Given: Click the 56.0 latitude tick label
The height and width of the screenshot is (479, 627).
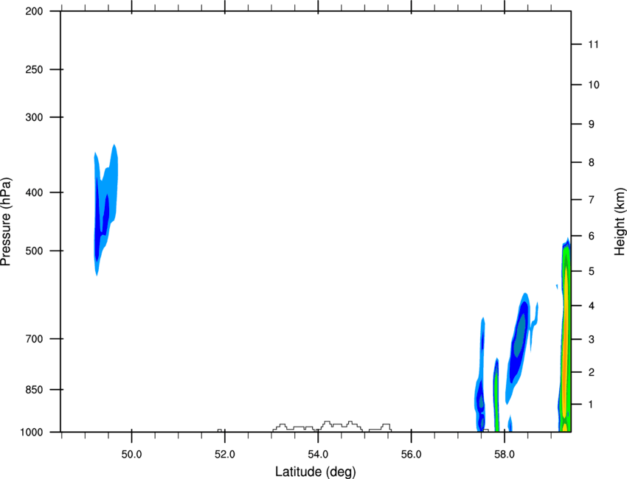Looking at the screenshot, I should pos(412,455).
